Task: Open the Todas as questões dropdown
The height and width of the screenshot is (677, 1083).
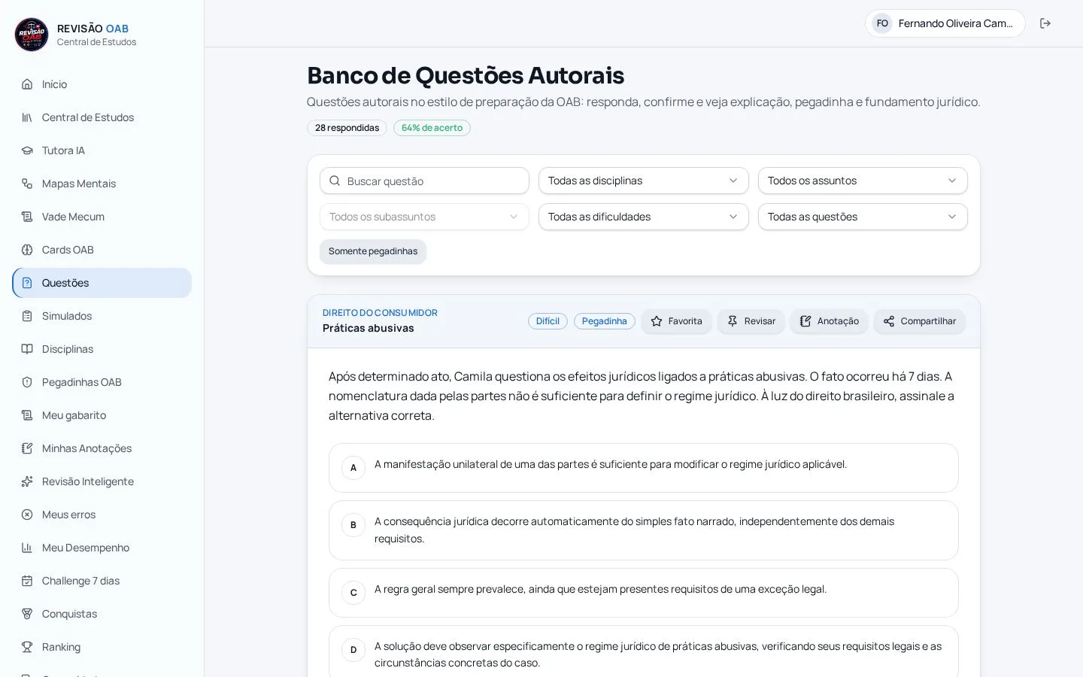Action: coord(863,217)
